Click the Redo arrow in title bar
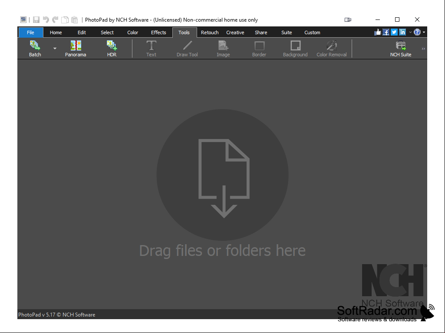The width and height of the screenshot is (445, 333). (55, 20)
